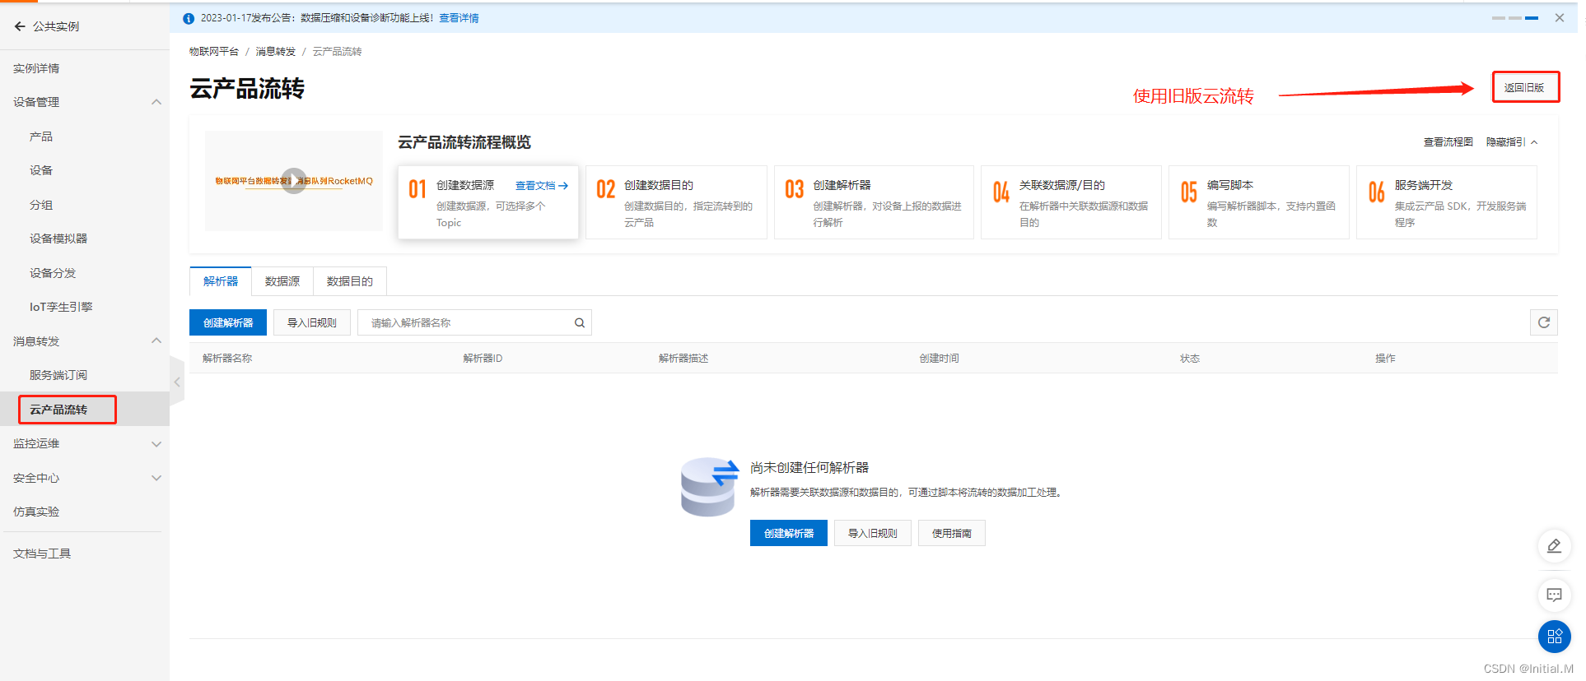Open 查看文档 link in step 01 card
1586x681 pixels.
pos(542,186)
